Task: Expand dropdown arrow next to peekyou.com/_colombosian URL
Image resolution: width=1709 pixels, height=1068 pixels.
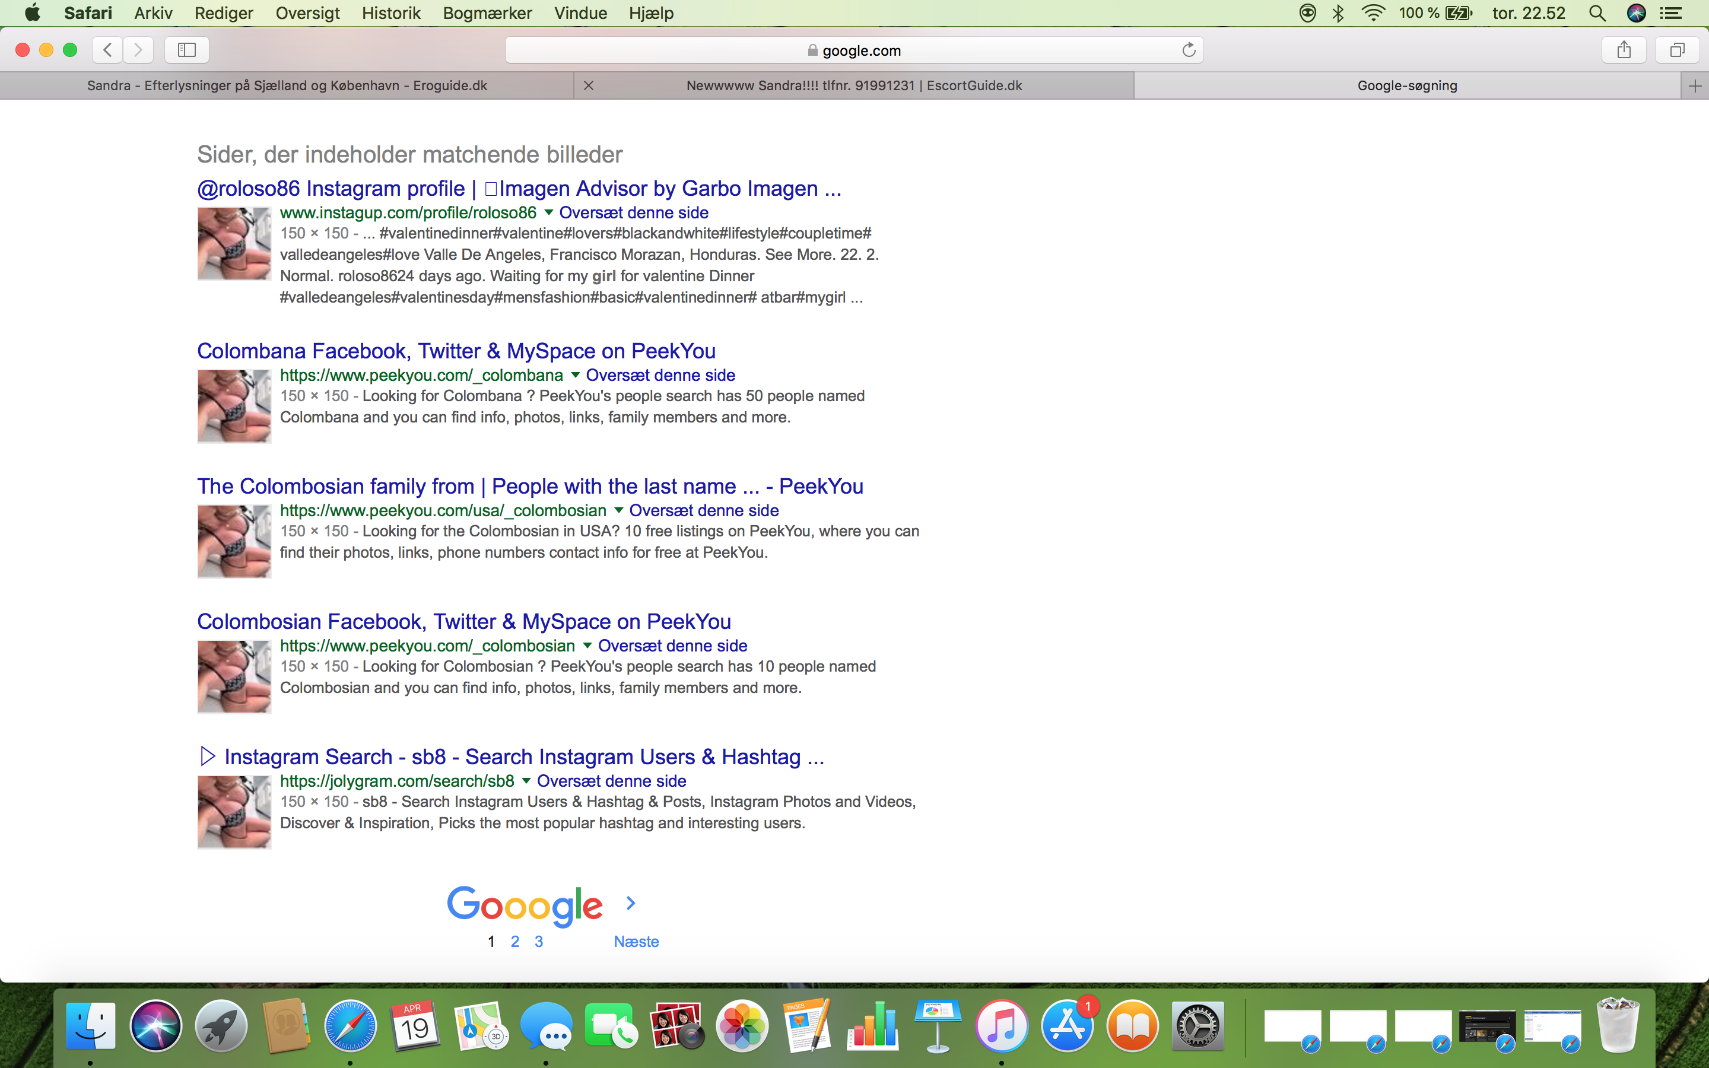Action: tap(587, 646)
